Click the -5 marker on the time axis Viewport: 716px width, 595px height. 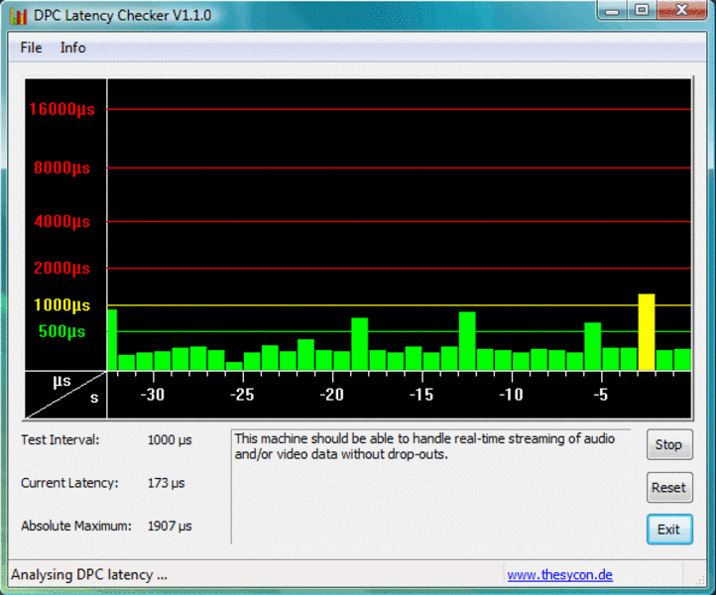pos(600,395)
